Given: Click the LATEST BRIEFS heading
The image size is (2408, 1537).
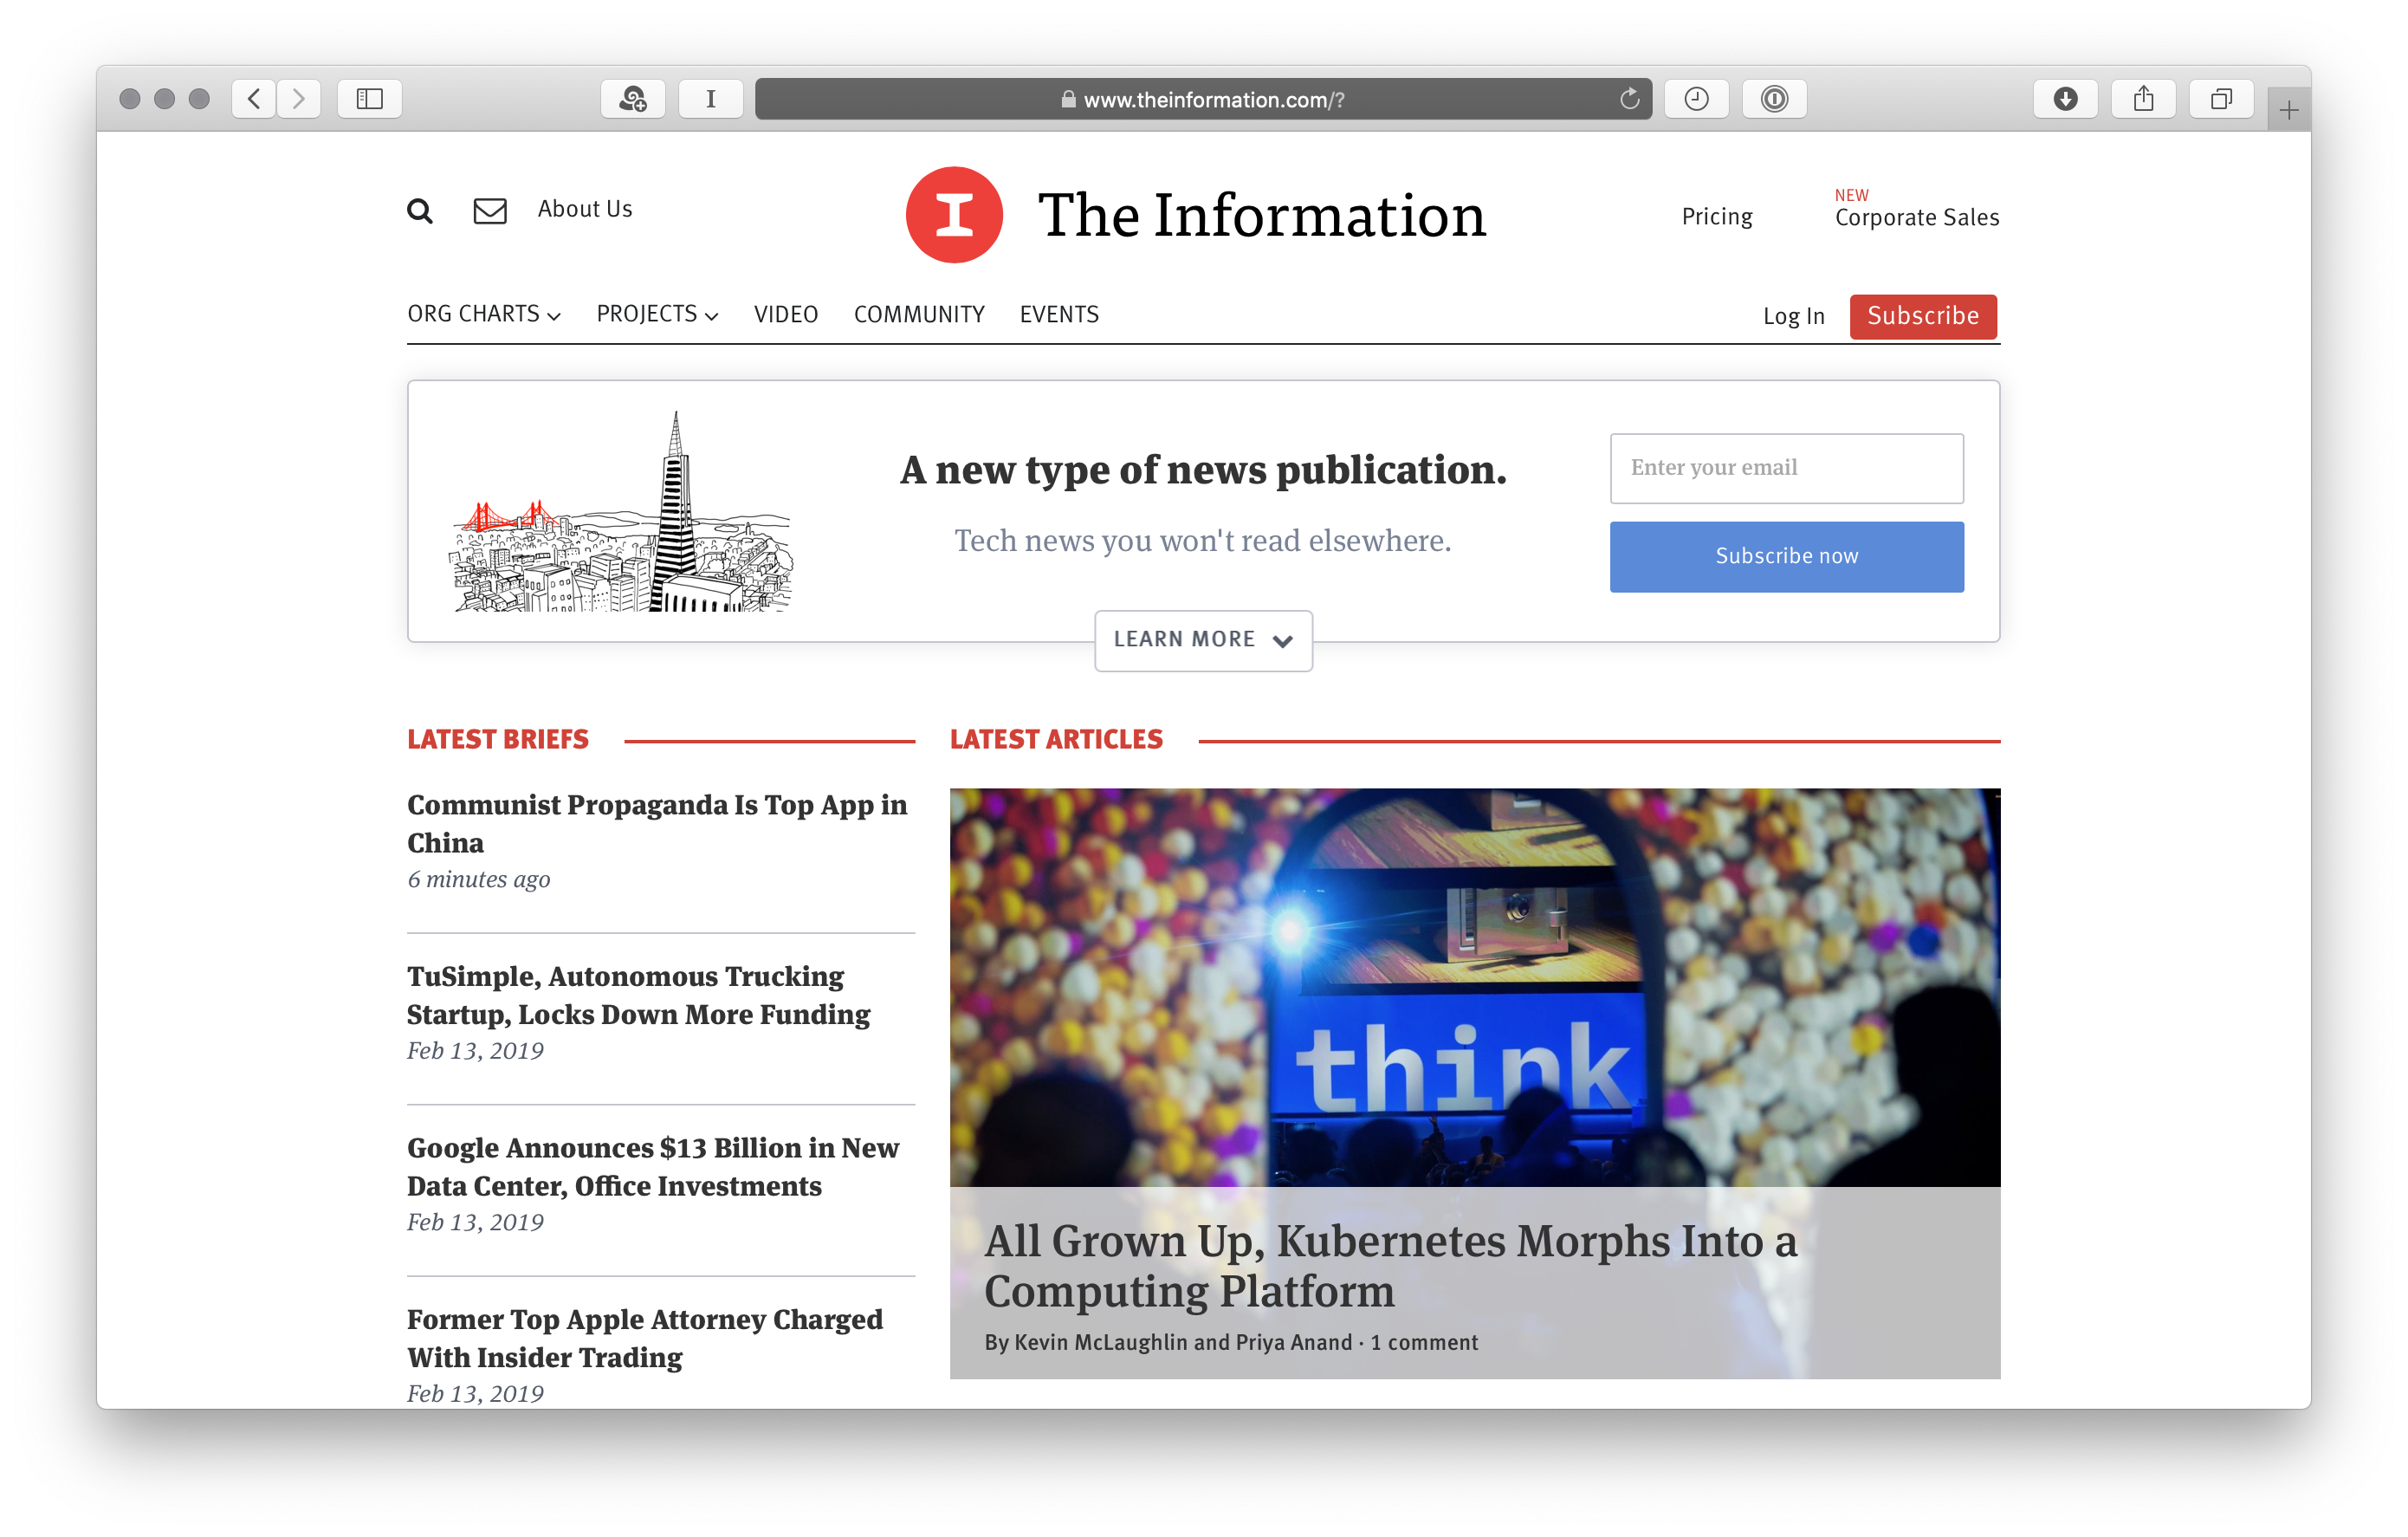Looking at the screenshot, I should 498,740.
